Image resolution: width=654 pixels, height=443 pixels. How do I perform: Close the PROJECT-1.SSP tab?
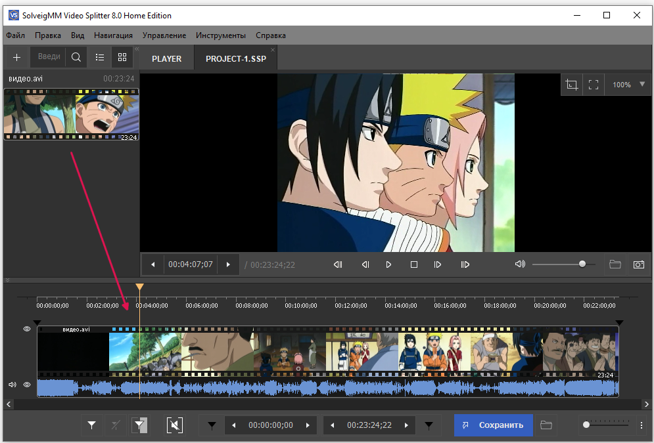click(x=273, y=50)
